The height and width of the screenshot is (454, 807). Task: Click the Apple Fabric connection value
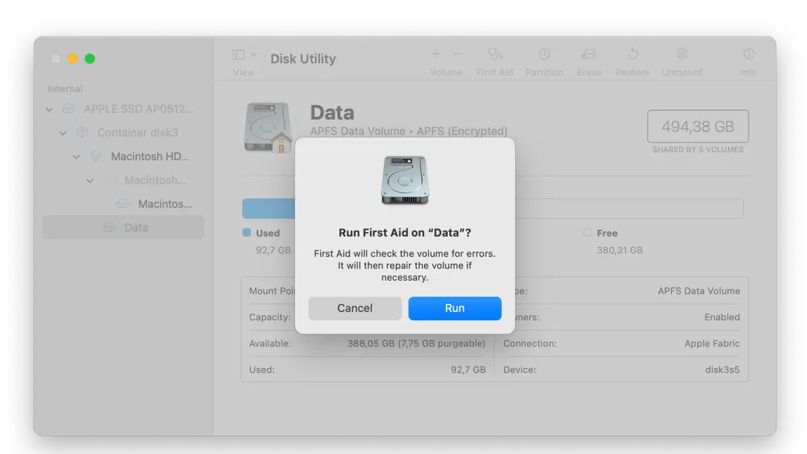pos(712,344)
